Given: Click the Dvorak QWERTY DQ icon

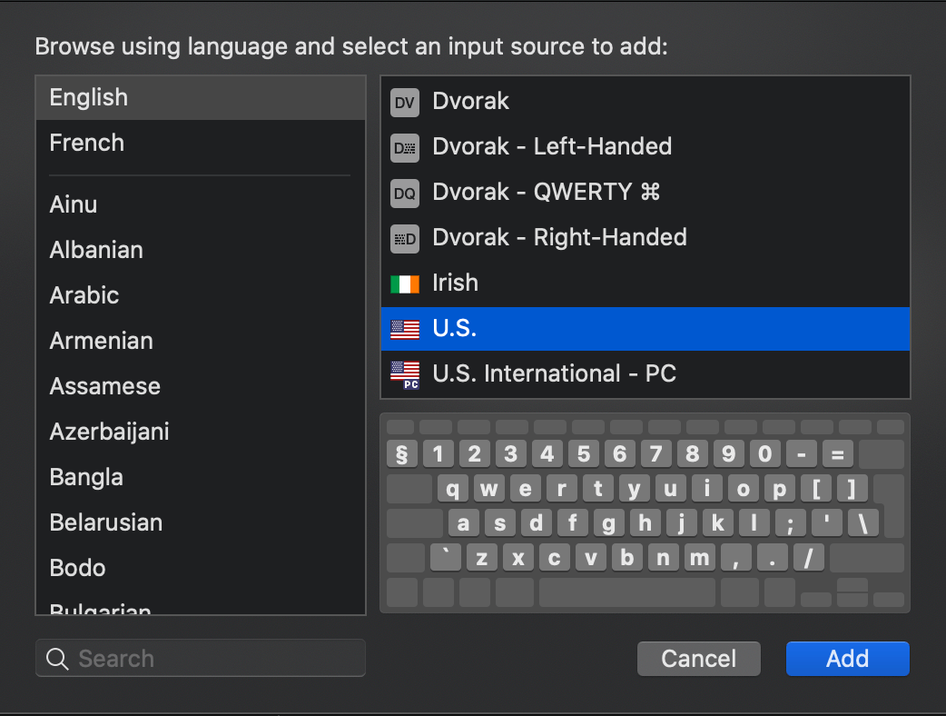Looking at the screenshot, I should pos(405,193).
